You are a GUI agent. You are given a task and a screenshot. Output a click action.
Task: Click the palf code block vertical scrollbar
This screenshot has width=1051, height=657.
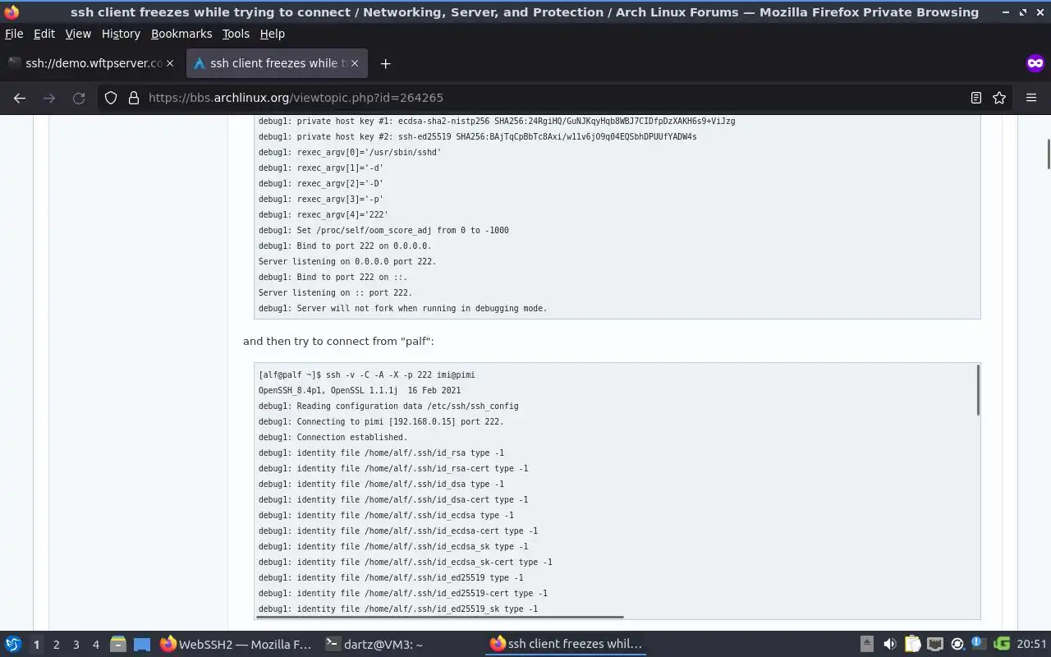click(978, 390)
